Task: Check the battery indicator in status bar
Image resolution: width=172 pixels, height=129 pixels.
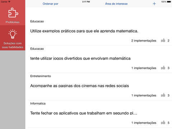Action: pos(169,2)
